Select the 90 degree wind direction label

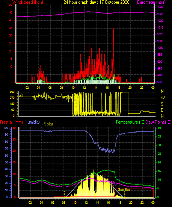pos(13,110)
